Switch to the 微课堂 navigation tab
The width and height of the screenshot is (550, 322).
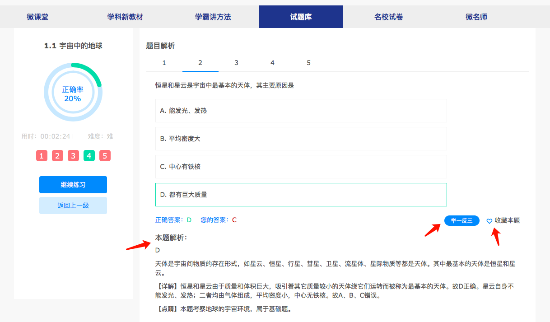coord(37,17)
